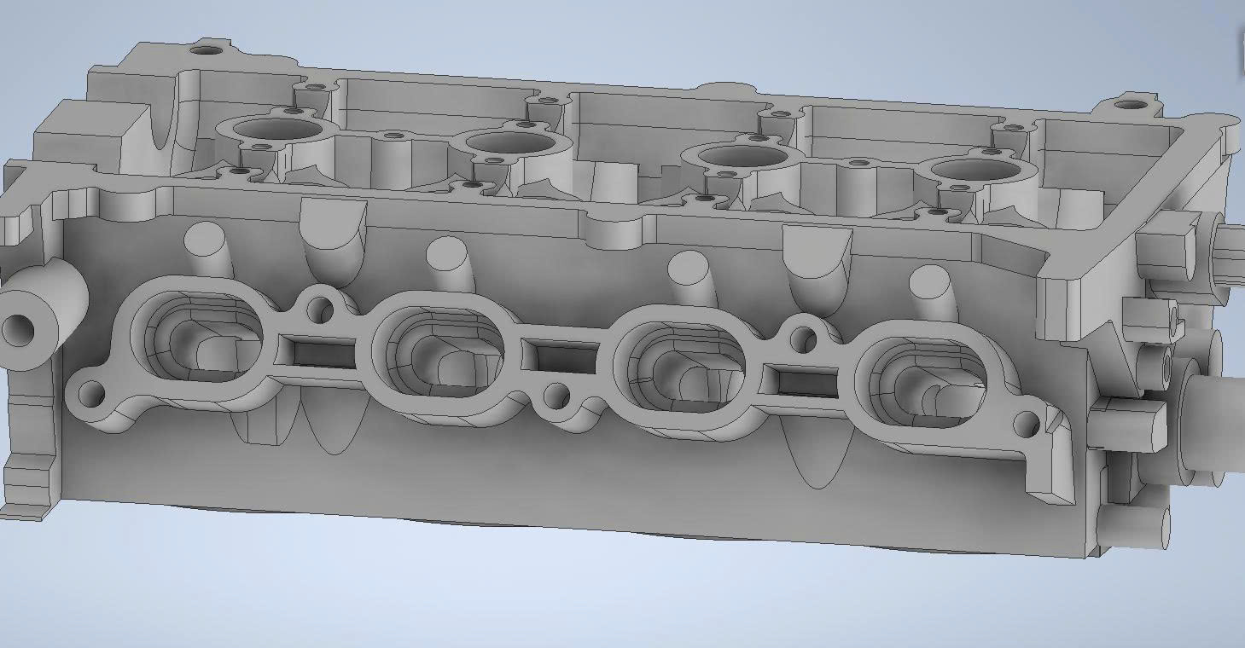Pick the rightmost spark plug bore on top
The height and width of the screenshot is (648, 1245).
[977, 169]
